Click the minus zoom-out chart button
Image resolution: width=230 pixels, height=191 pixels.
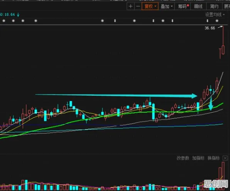pos(138,7)
